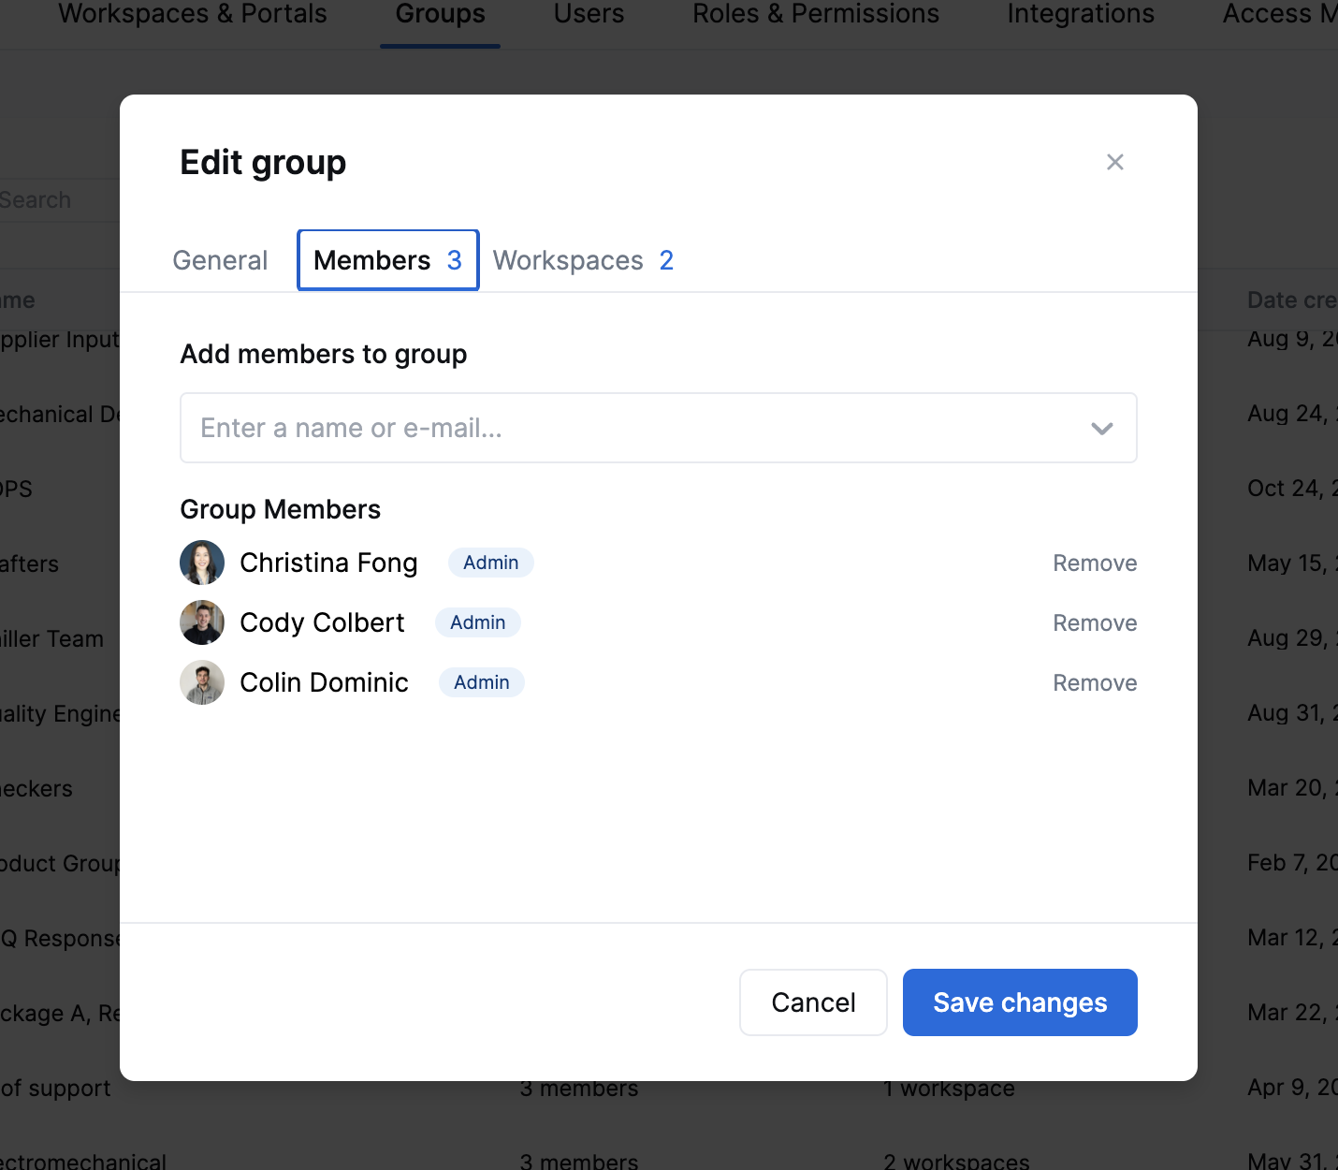Screen dimensions: 1338x1170
Task: Click the Admin badge beside Christina Fong
Action: (x=491, y=563)
